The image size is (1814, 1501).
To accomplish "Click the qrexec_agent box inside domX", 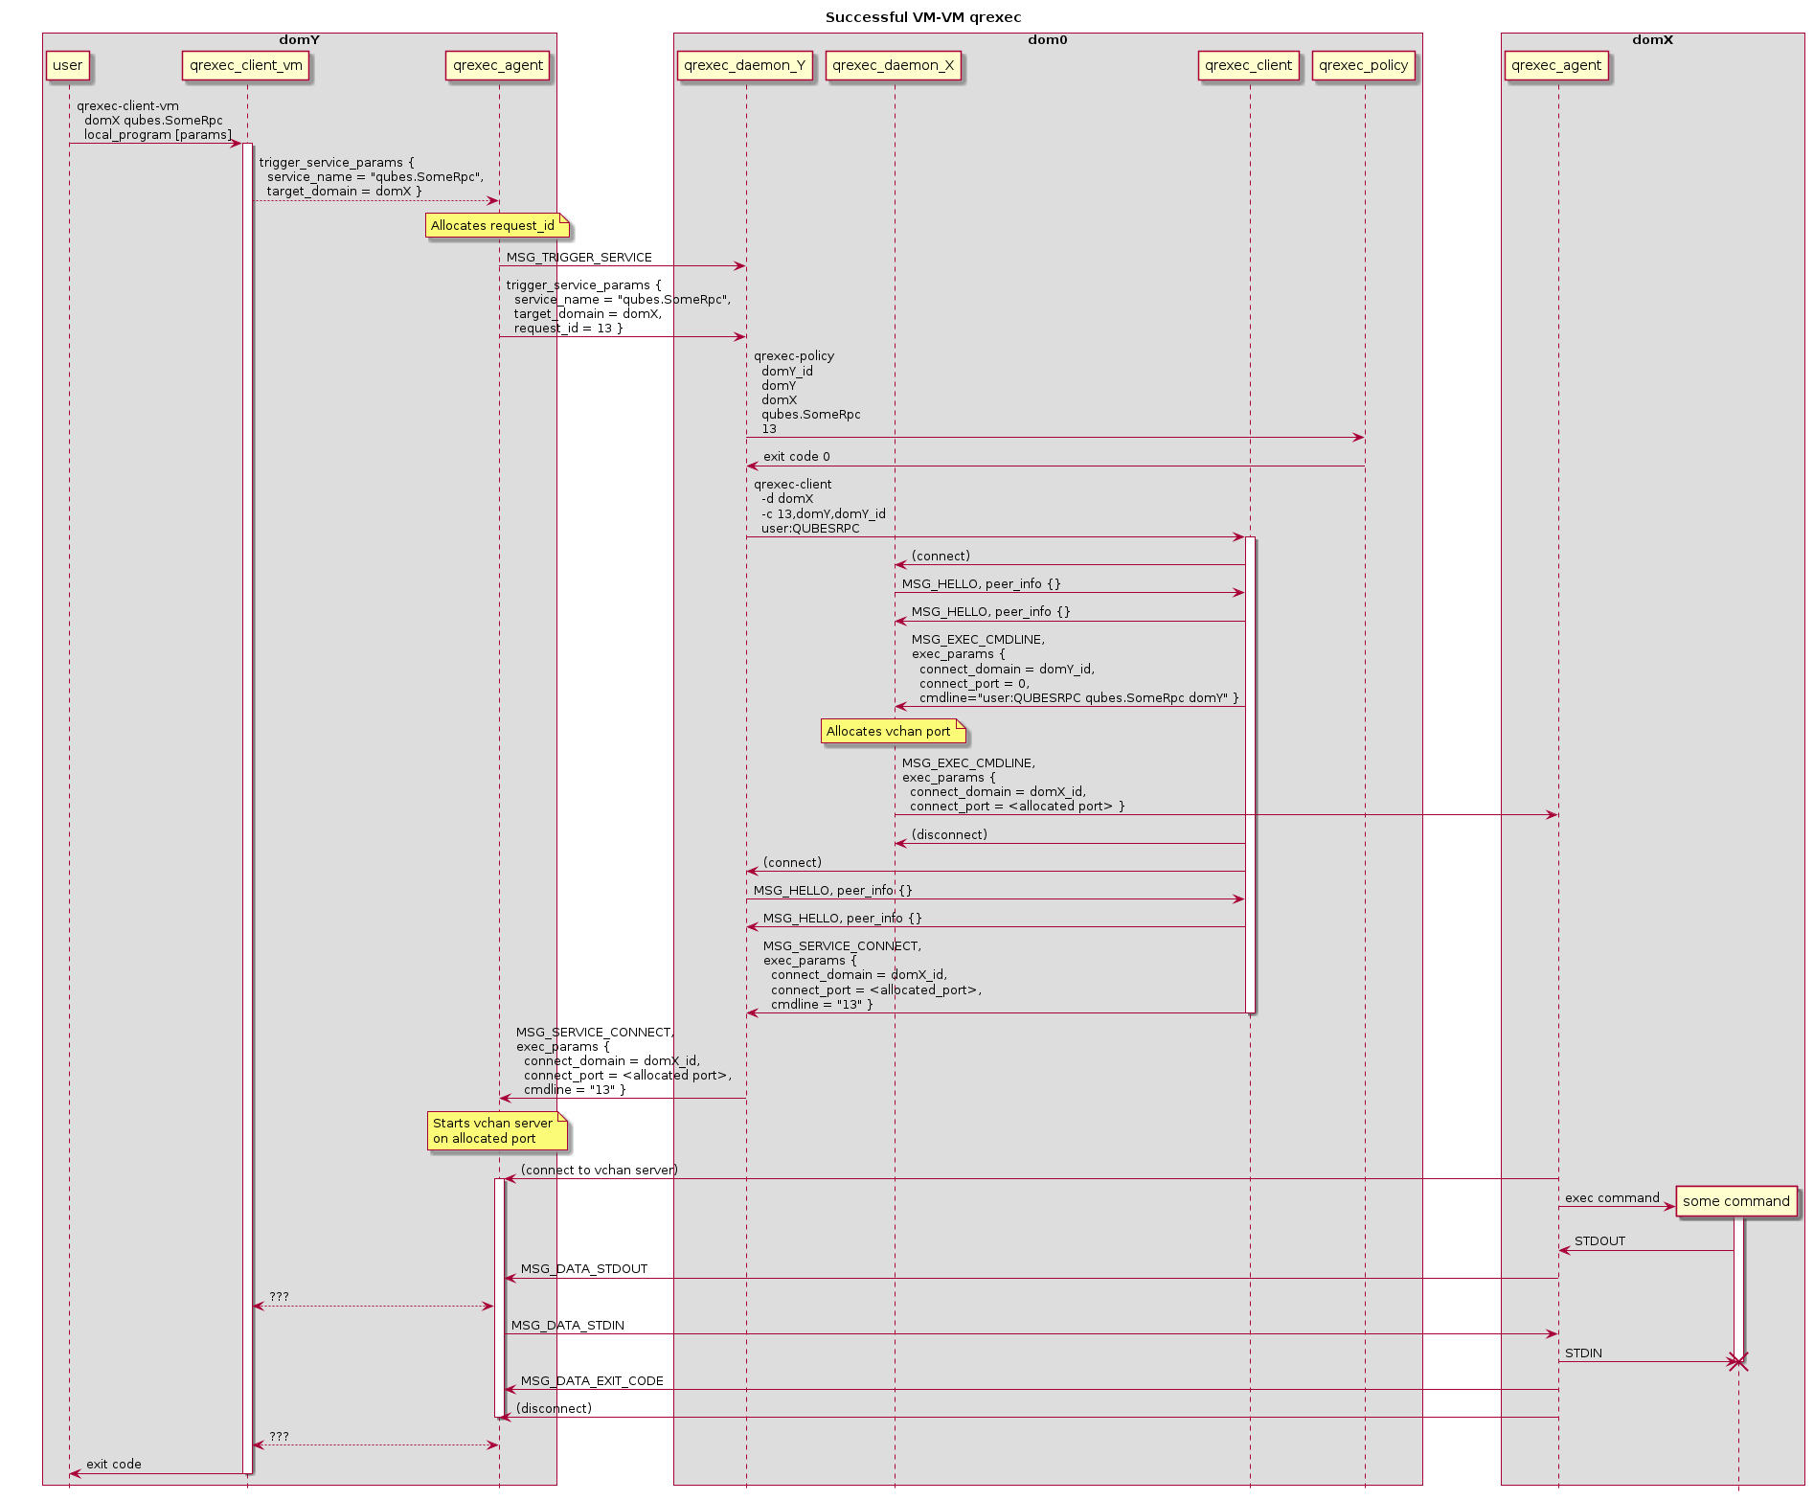I will point(1555,66).
